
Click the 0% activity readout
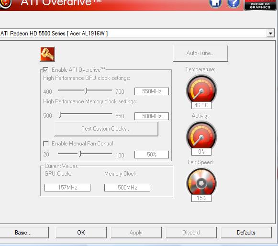pos(201,152)
